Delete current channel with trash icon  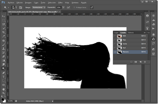[145, 62]
